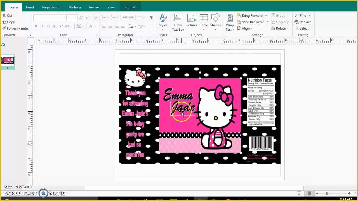Set Align Text Right
This screenshot has width=358, height=201.
(x=116, y=26)
